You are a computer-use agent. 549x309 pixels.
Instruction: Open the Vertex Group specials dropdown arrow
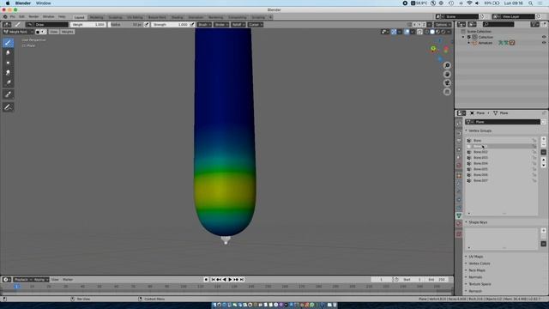click(x=543, y=152)
